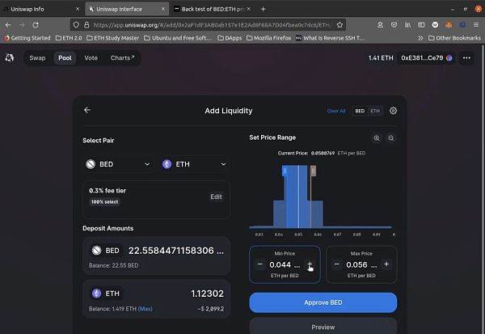This screenshot has height=334, width=485.
Task: Zoom out on the price range chart
Action: coord(391,138)
